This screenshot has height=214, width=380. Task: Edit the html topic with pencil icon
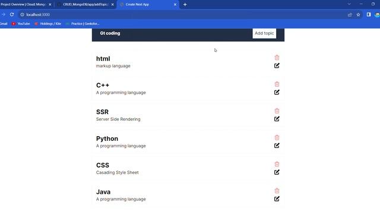pyautogui.click(x=277, y=65)
